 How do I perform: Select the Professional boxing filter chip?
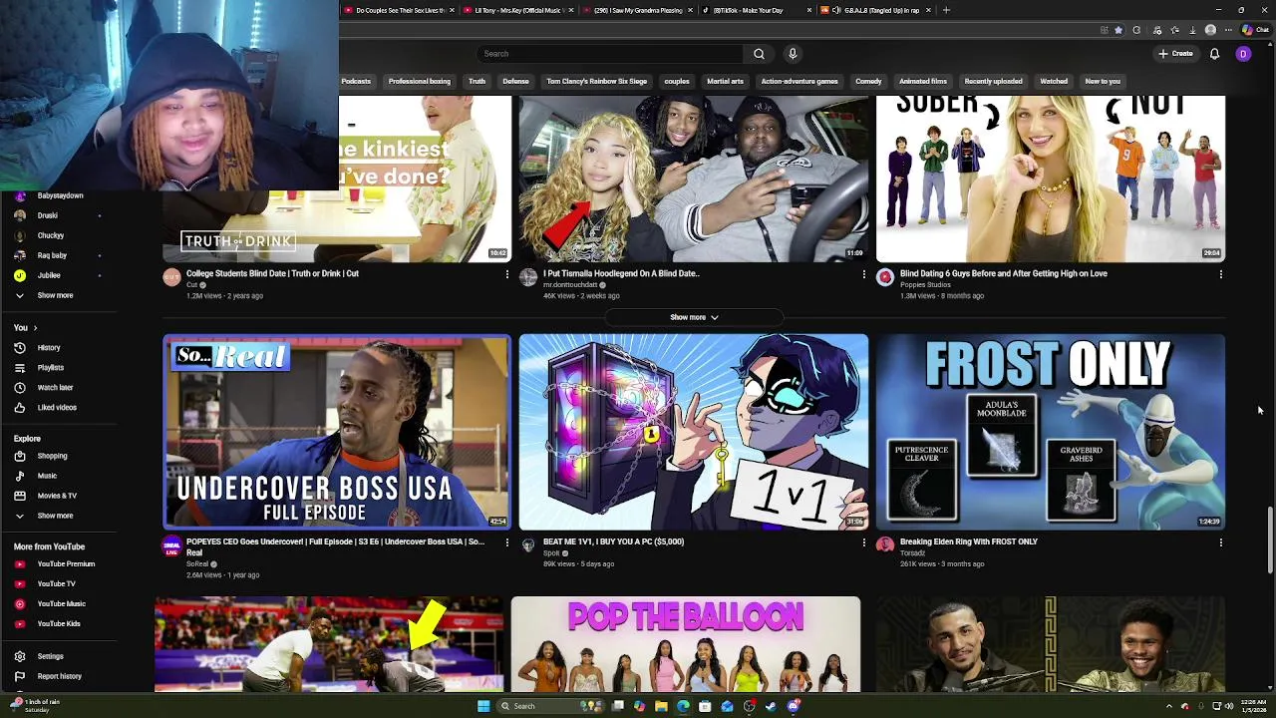click(420, 81)
